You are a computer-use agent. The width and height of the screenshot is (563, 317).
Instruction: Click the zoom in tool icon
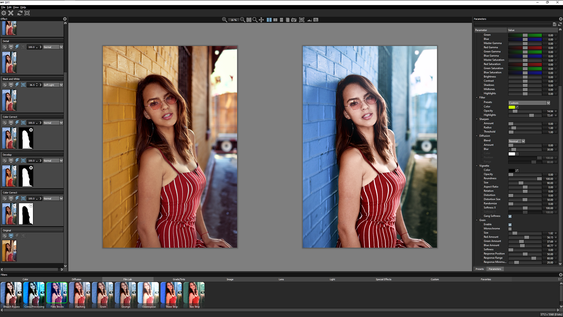tap(224, 20)
